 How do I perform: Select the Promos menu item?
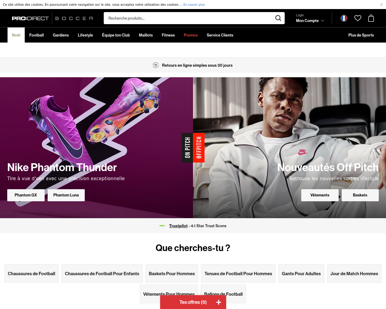click(x=191, y=35)
